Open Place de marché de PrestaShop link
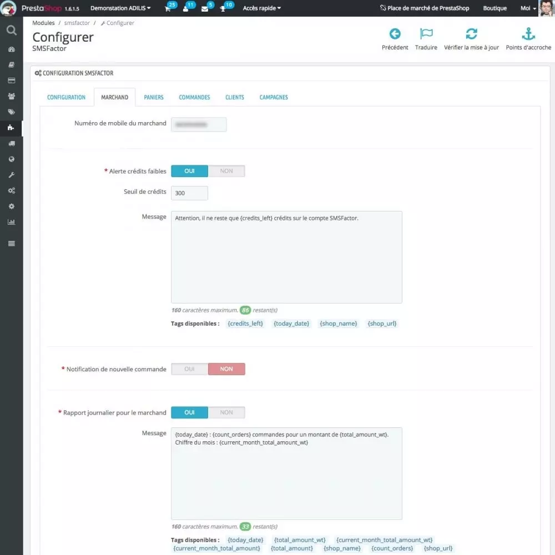Screen dimensions: 555x555 (425, 8)
